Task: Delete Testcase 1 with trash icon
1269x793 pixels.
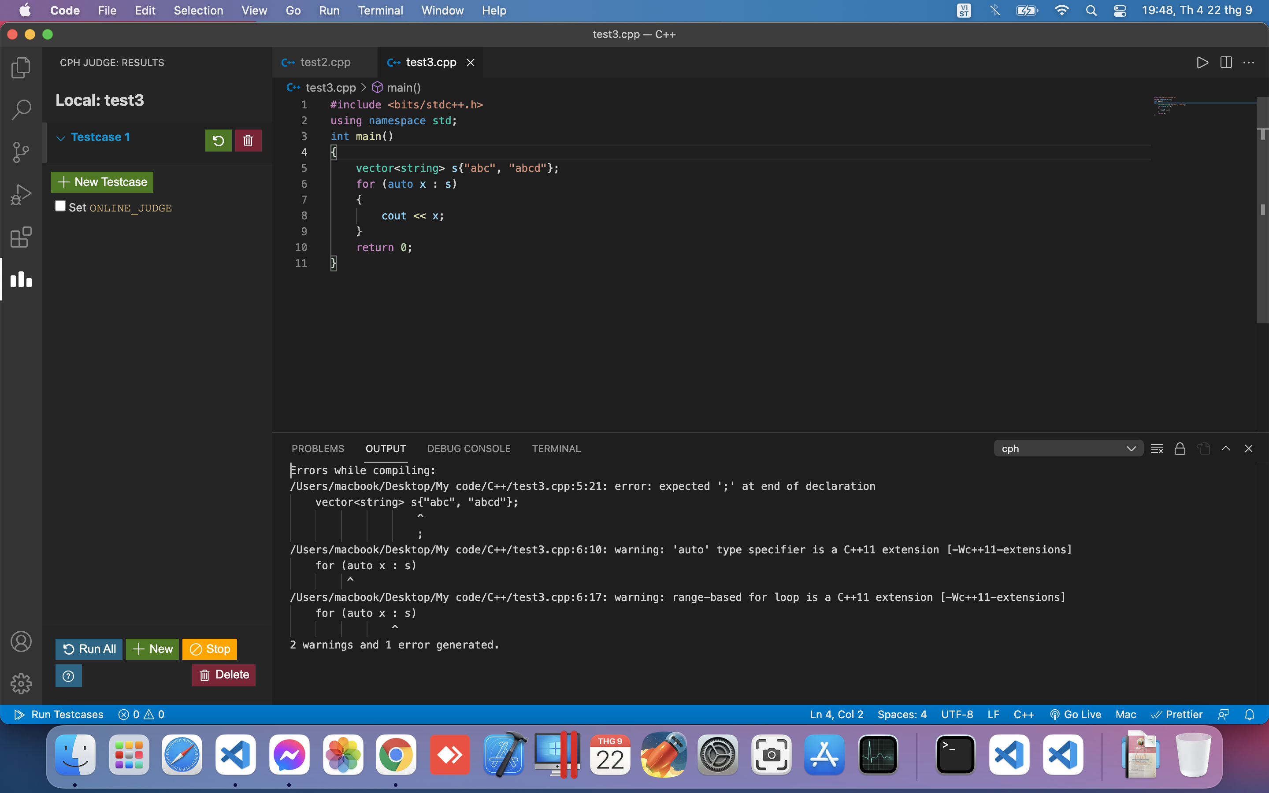Action: (x=248, y=141)
